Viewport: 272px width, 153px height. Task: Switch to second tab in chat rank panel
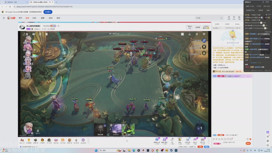[x=227, y=24]
